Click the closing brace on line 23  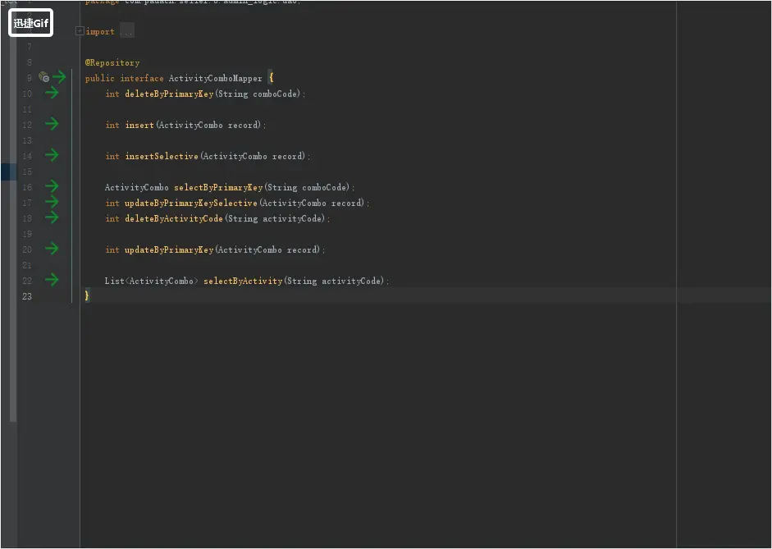87,295
